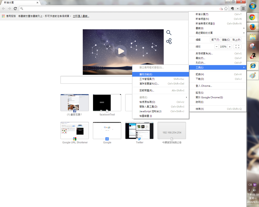
Task: Decrease zoom with minus button
Action: coord(217,47)
